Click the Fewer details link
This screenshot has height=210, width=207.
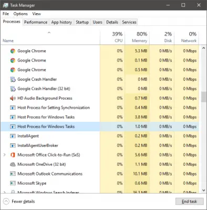click(23, 202)
